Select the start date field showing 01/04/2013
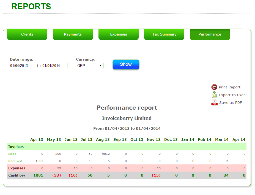Image resolution: width=255 pixels, height=195 pixels. [22, 66]
